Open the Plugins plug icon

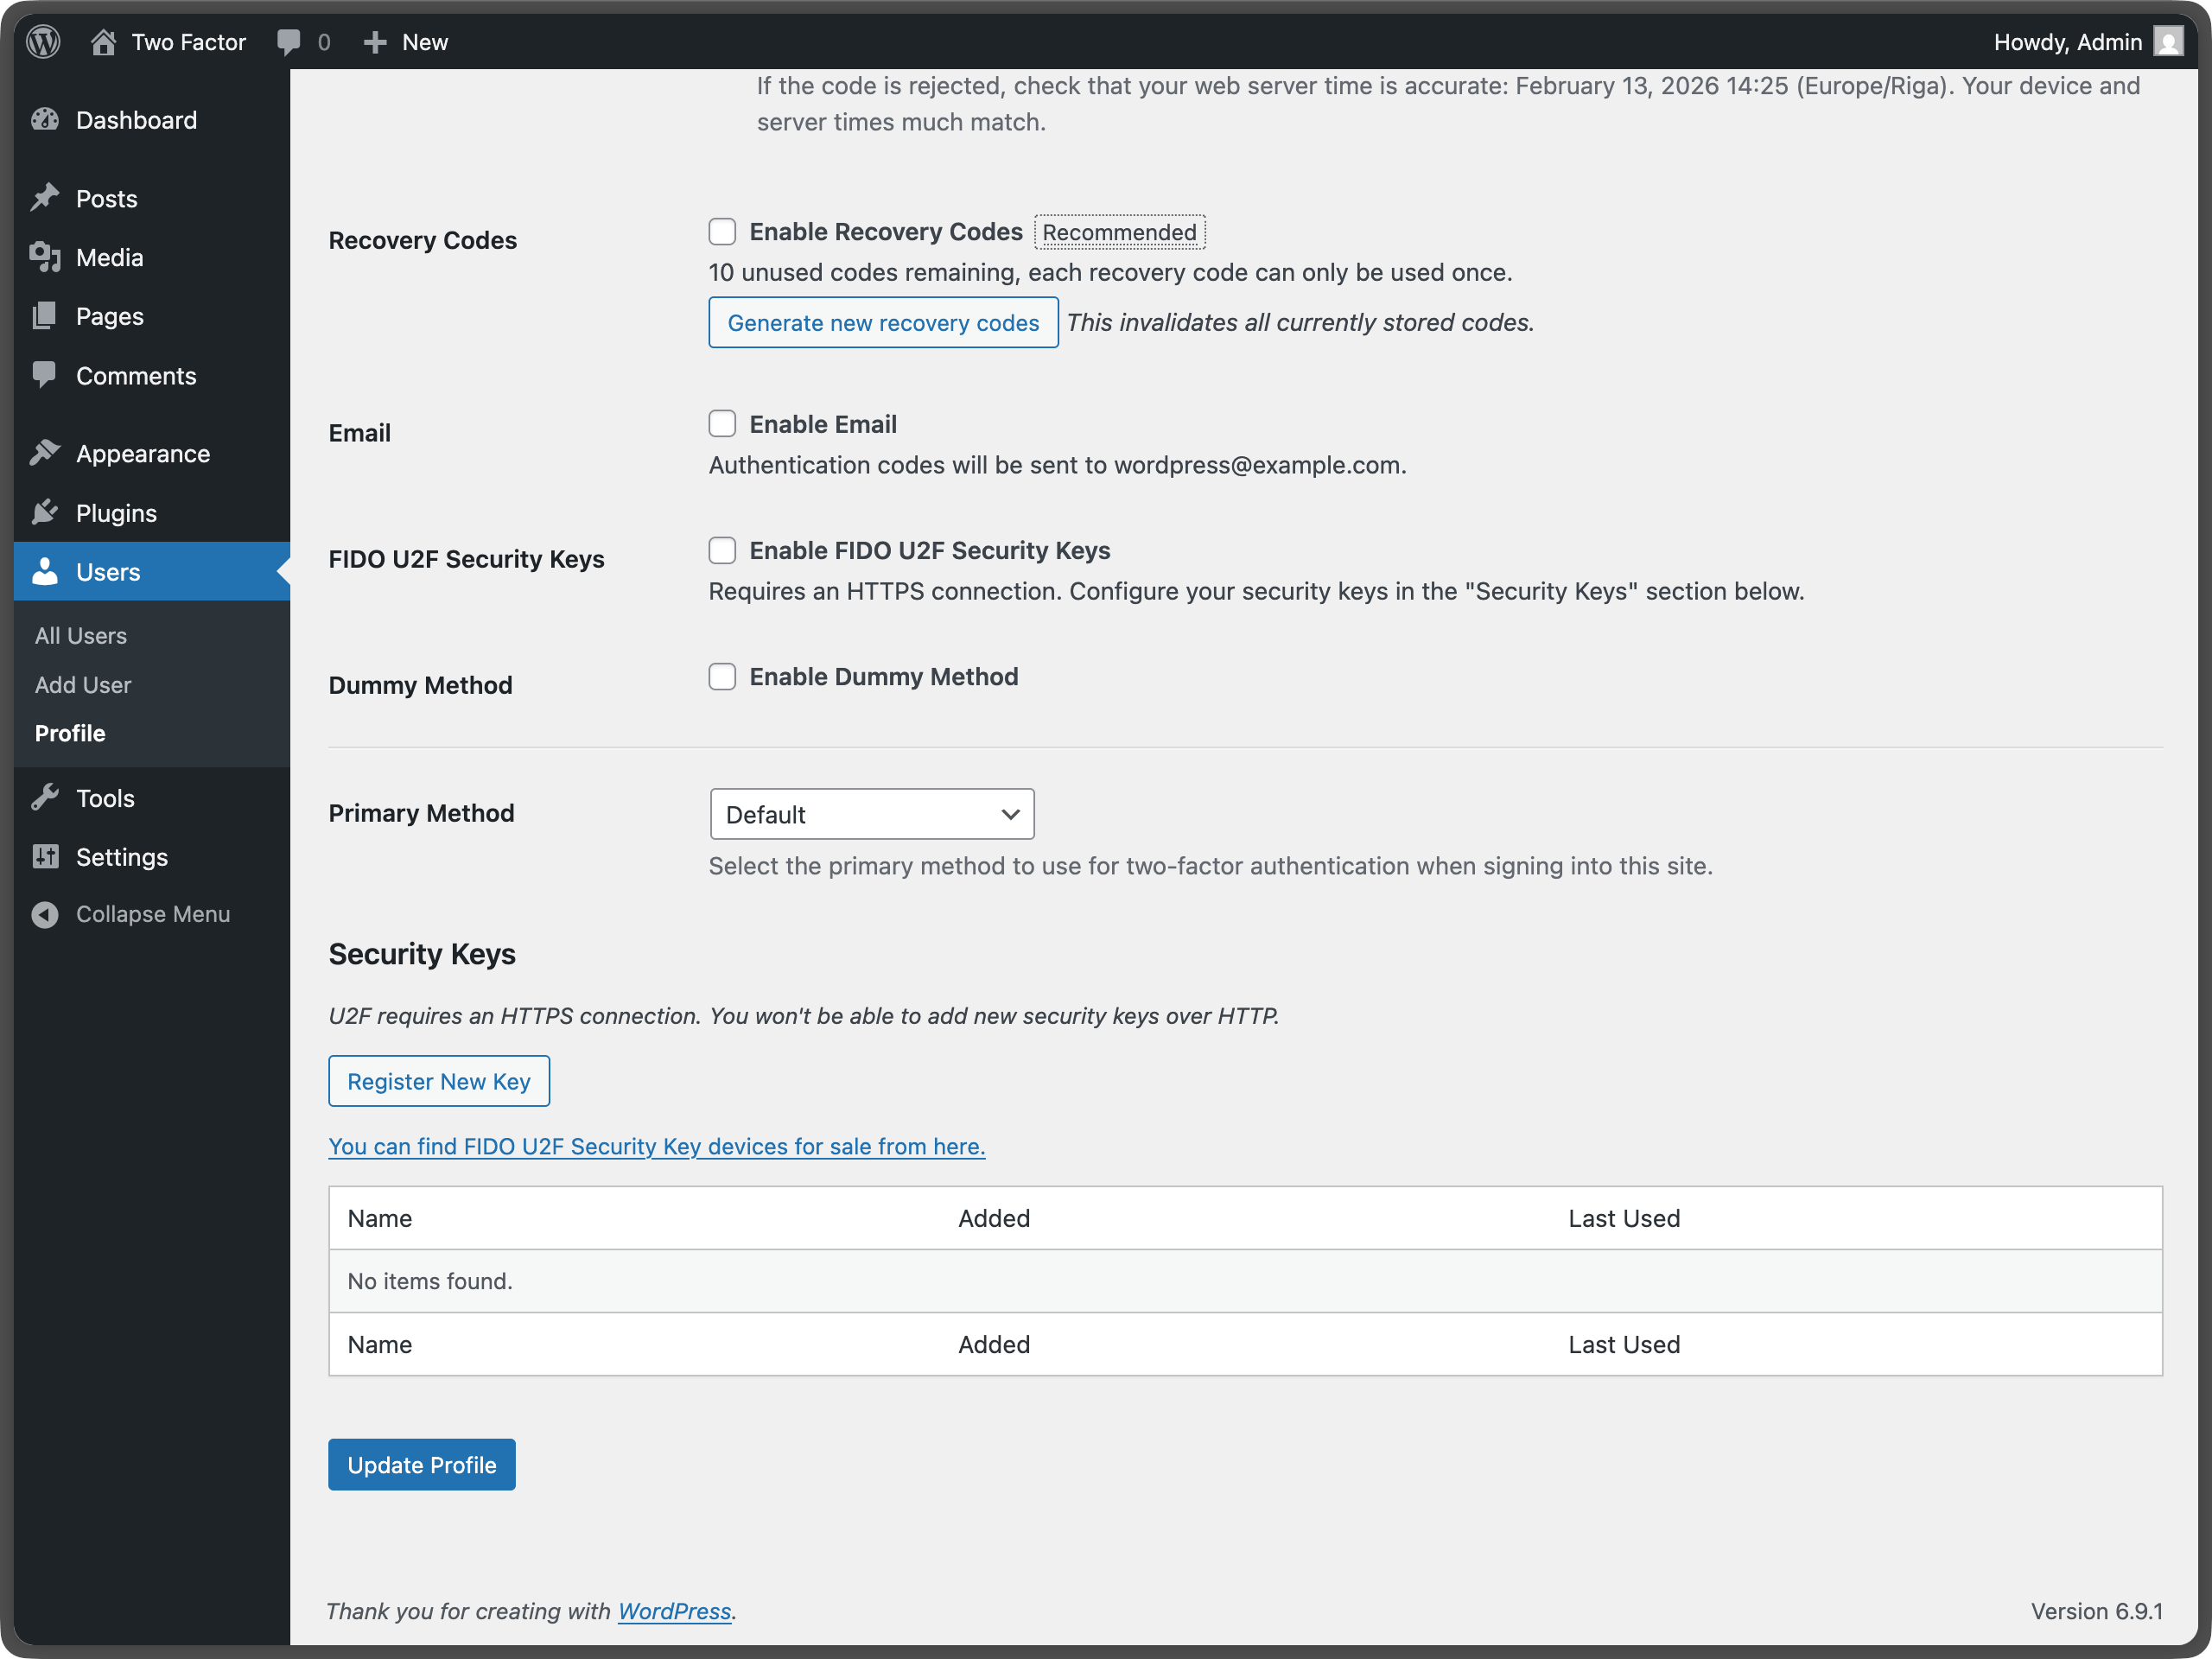(45, 513)
